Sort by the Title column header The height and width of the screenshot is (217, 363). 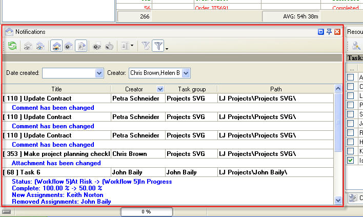click(56, 89)
